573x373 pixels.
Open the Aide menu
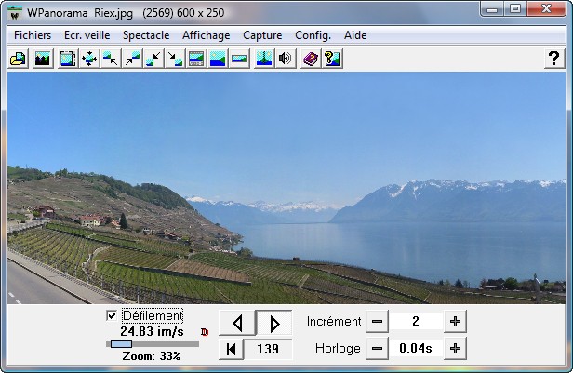click(x=355, y=35)
